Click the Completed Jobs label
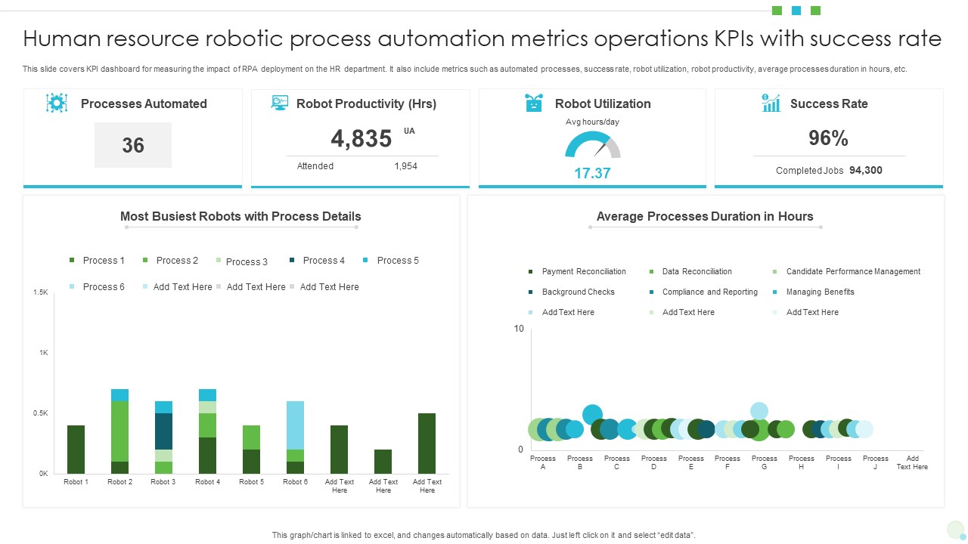This screenshot has width=968, height=544. coord(809,171)
